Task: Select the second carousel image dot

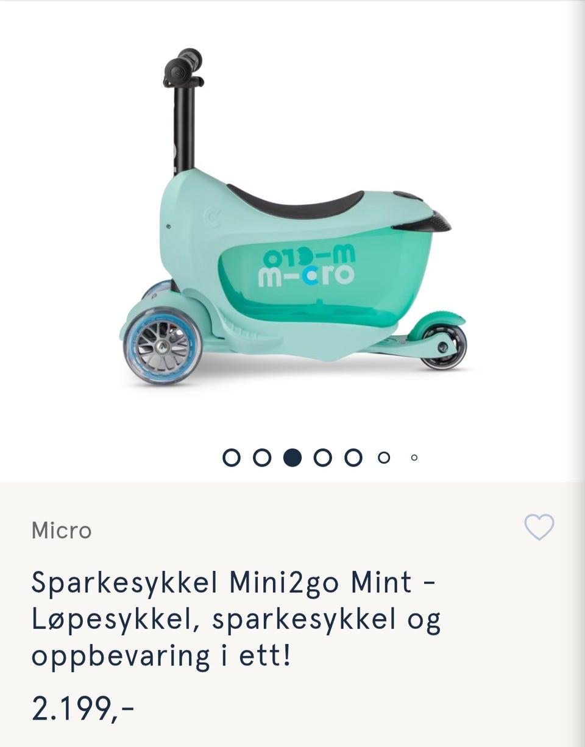Action: coord(262,457)
